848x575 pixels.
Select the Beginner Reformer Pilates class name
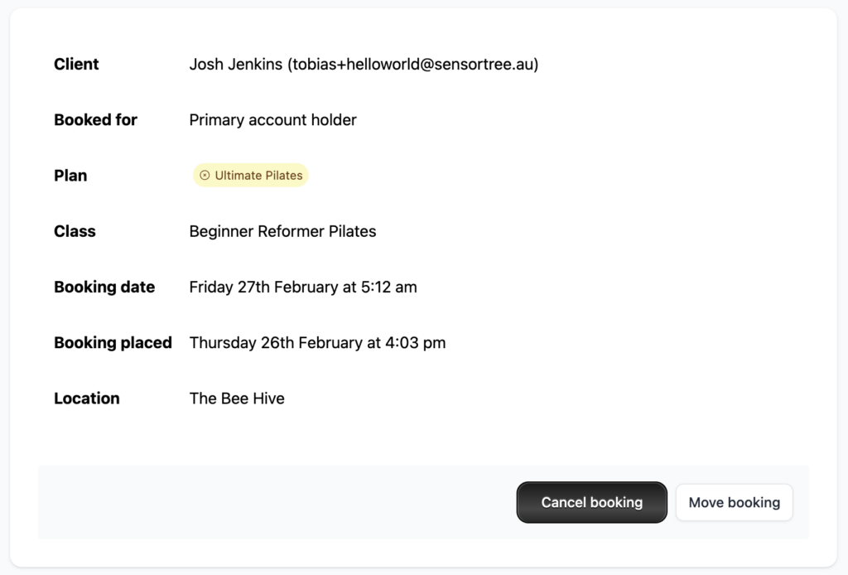tap(282, 232)
